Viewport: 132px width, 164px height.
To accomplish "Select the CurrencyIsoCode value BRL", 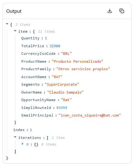I will tap(66, 54).
